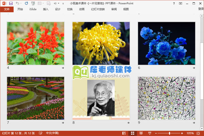Screen dimensions: 204x136
Task: Click slide number 6 label
Action: (x=139, y=68)
